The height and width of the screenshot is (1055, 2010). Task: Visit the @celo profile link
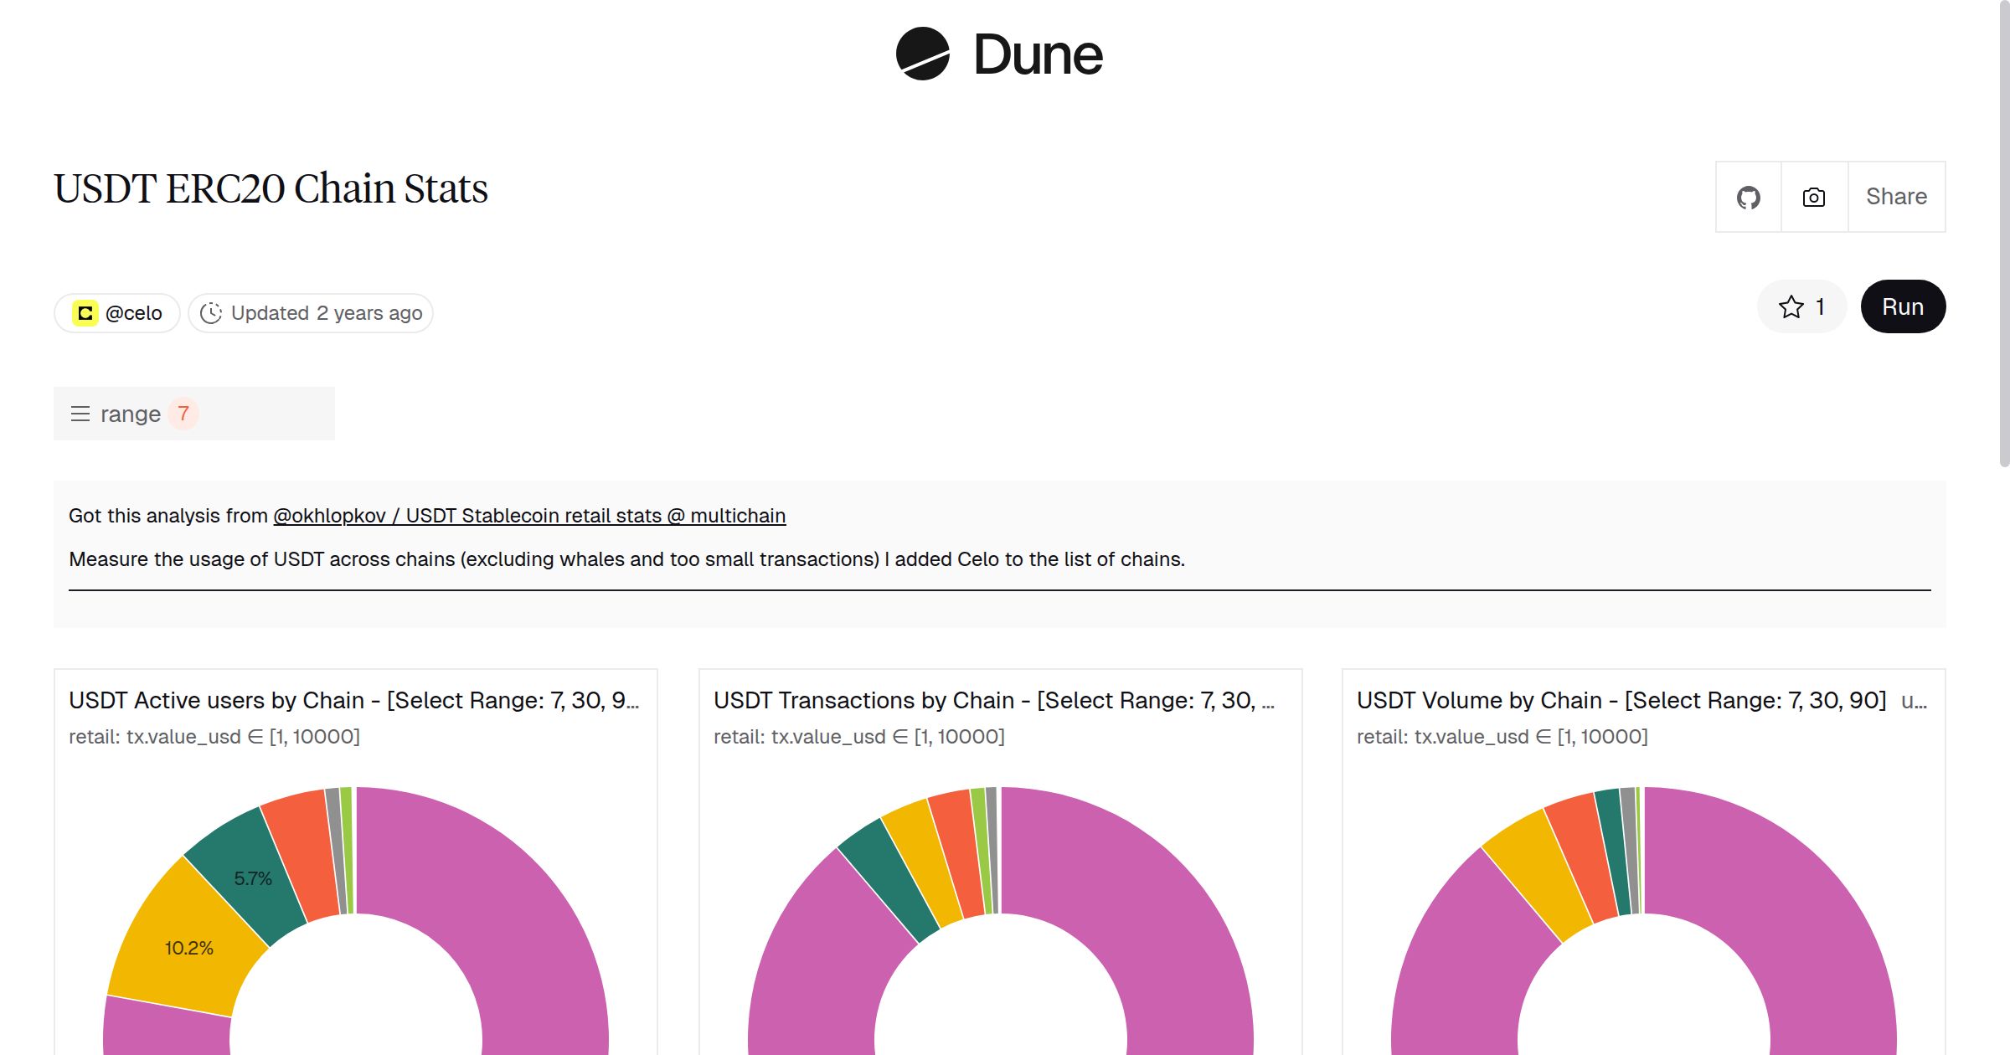134,312
